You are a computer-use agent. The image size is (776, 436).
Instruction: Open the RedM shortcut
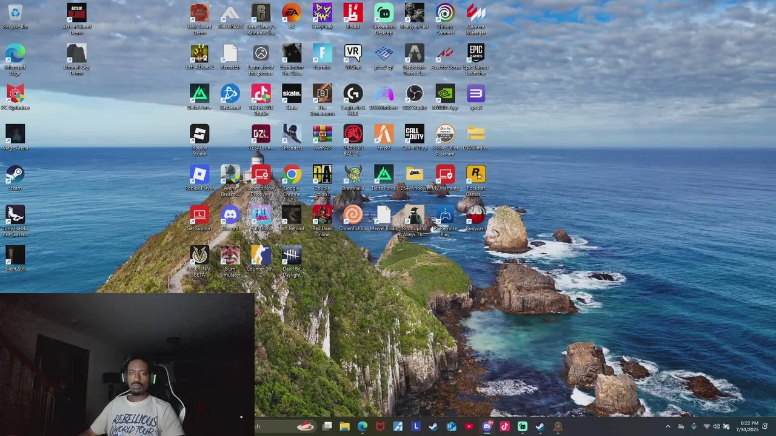(353, 17)
